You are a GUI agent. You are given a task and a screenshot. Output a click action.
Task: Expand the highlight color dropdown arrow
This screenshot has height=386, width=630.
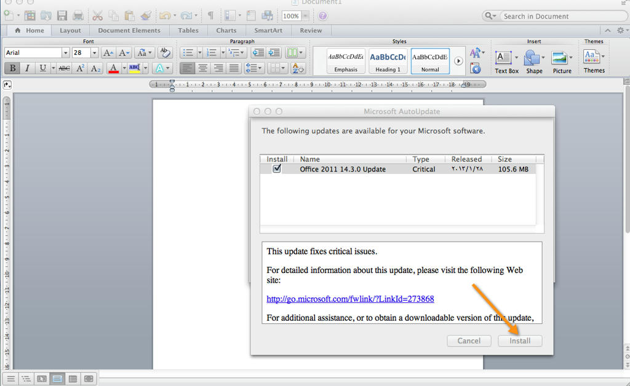[145, 68]
